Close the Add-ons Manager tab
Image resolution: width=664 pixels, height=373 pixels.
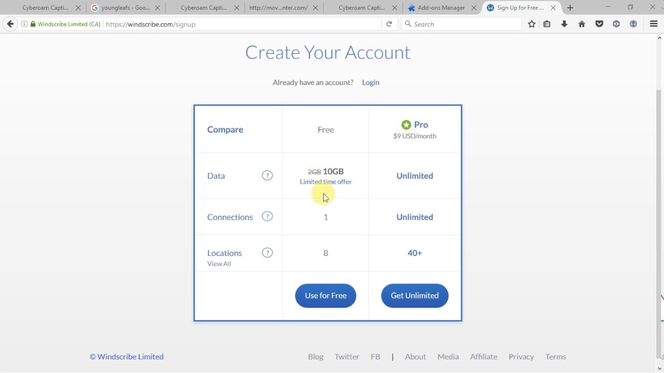[x=474, y=8]
